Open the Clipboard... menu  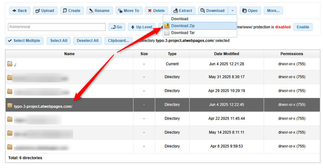tap(118, 41)
